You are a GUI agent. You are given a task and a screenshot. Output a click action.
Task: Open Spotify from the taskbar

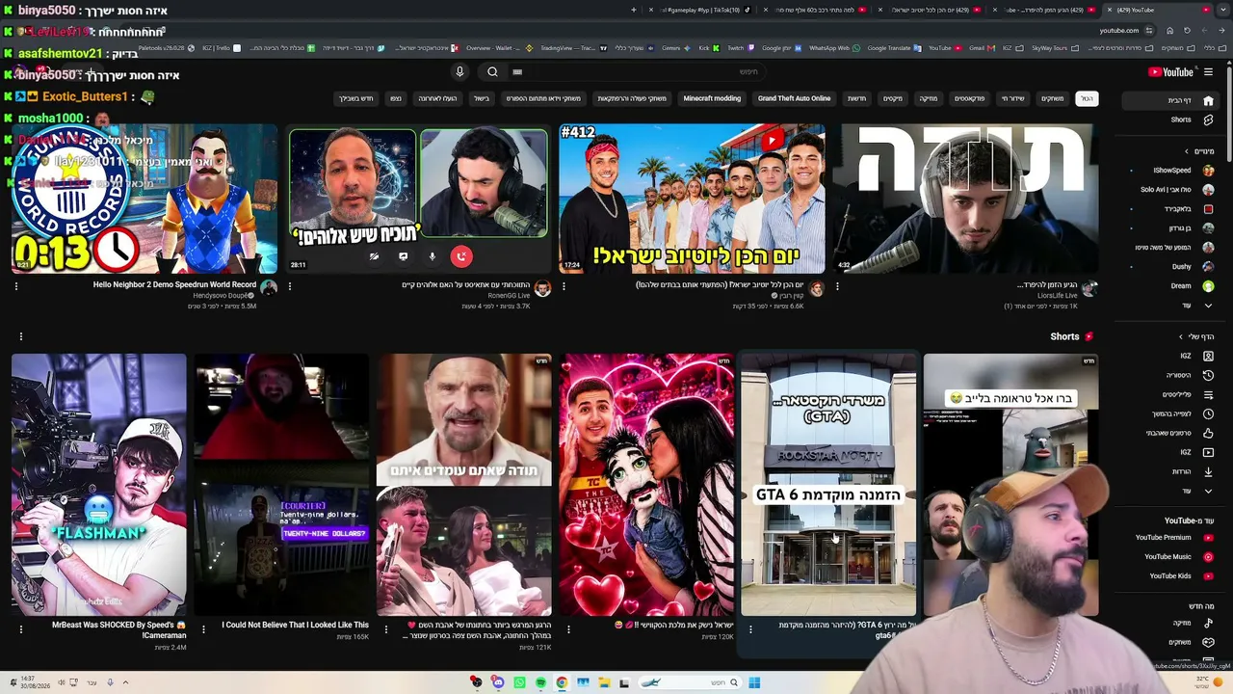pyautogui.click(x=540, y=682)
